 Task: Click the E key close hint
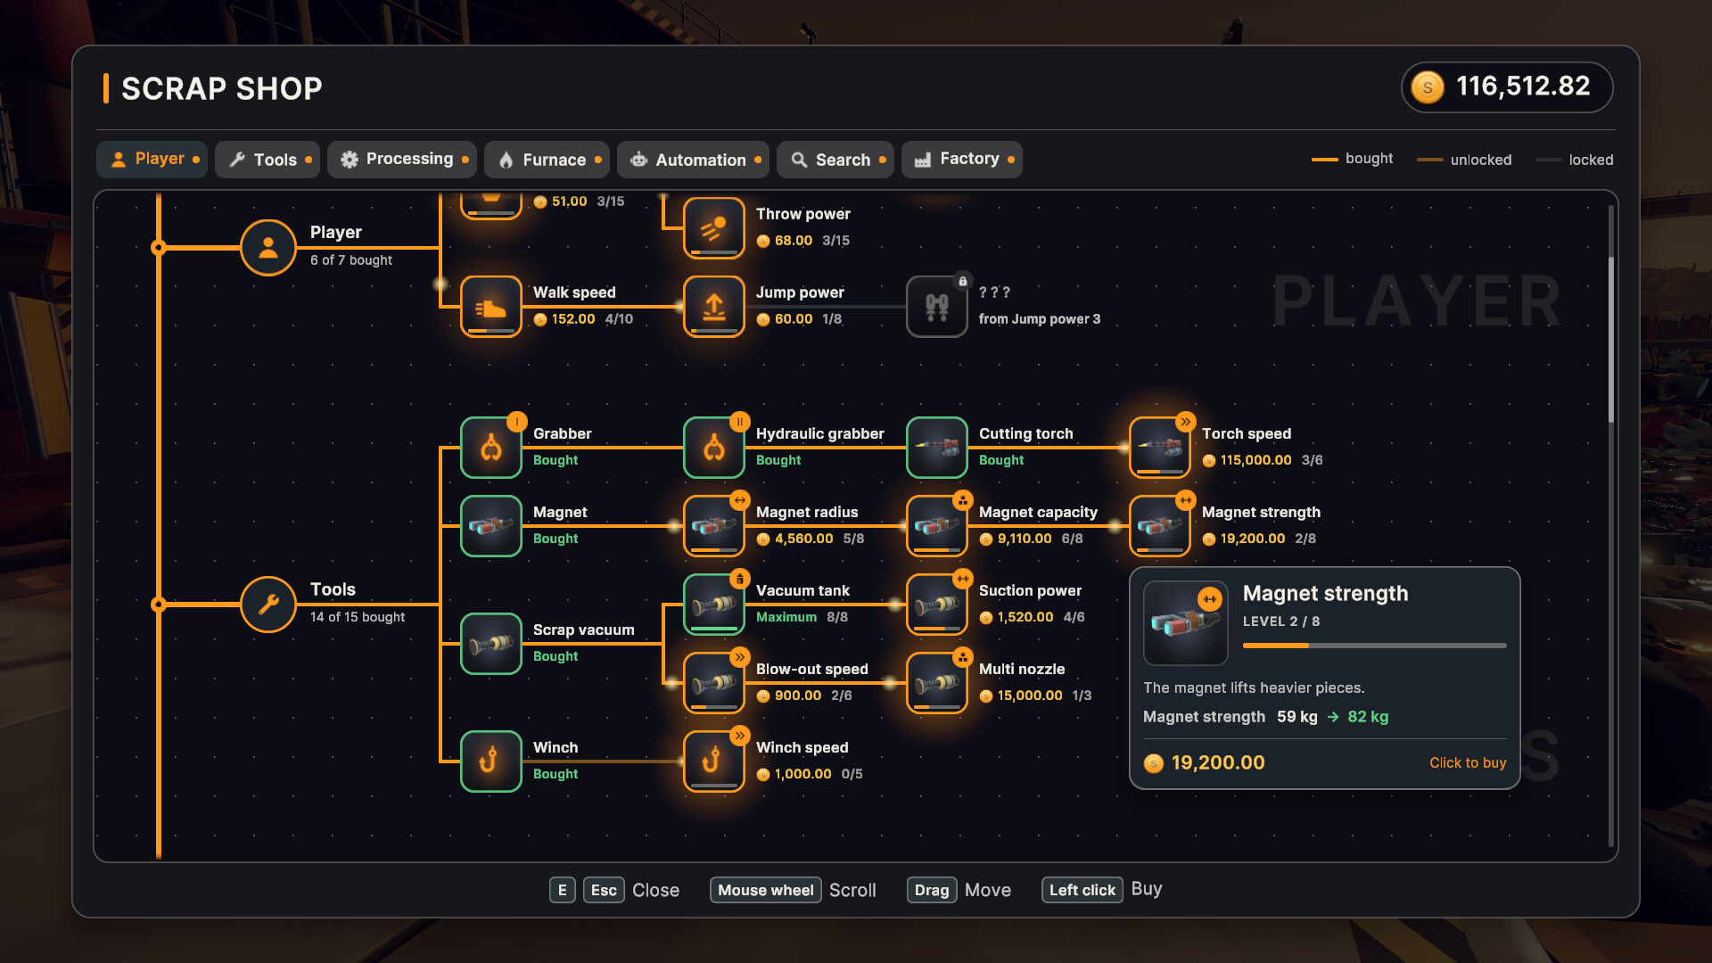[562, 890]
